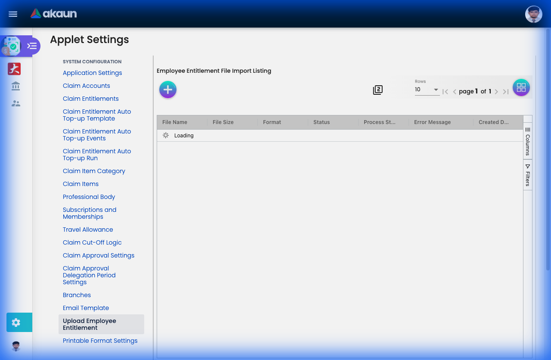Expand the Columns panel on the right
The width and height of the screenshot is (551, 360).
[x=527, y=141]
